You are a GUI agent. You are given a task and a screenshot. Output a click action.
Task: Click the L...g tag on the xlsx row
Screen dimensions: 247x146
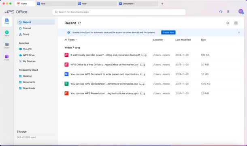[x=142, y=84]
